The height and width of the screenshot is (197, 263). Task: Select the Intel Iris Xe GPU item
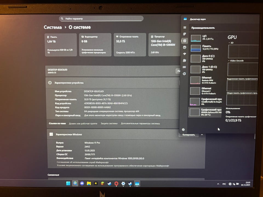[205, 102]
